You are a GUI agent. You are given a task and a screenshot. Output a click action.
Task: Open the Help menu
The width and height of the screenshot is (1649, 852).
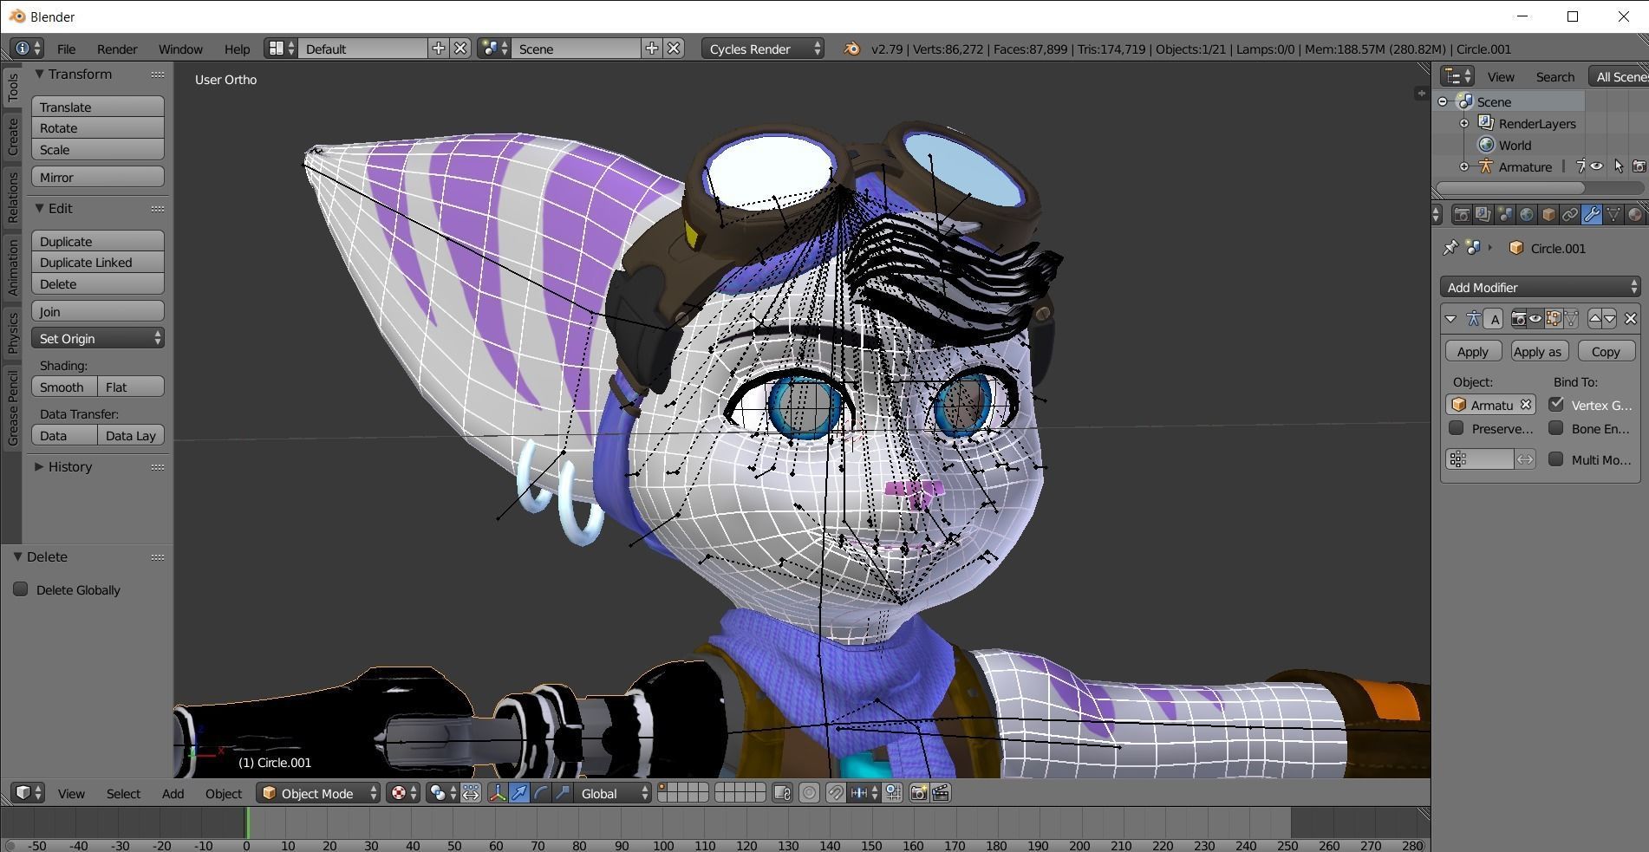pyautogui.click(x=237, y=49)
